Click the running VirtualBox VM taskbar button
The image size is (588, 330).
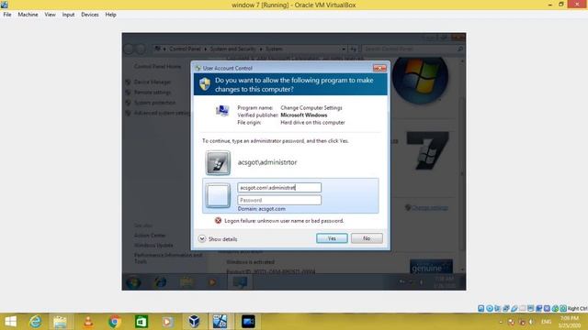pos(220,322)
